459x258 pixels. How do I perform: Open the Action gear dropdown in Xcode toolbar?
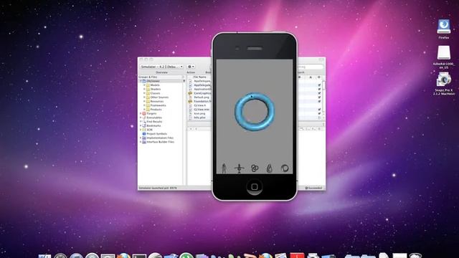(x=191, y=67)
